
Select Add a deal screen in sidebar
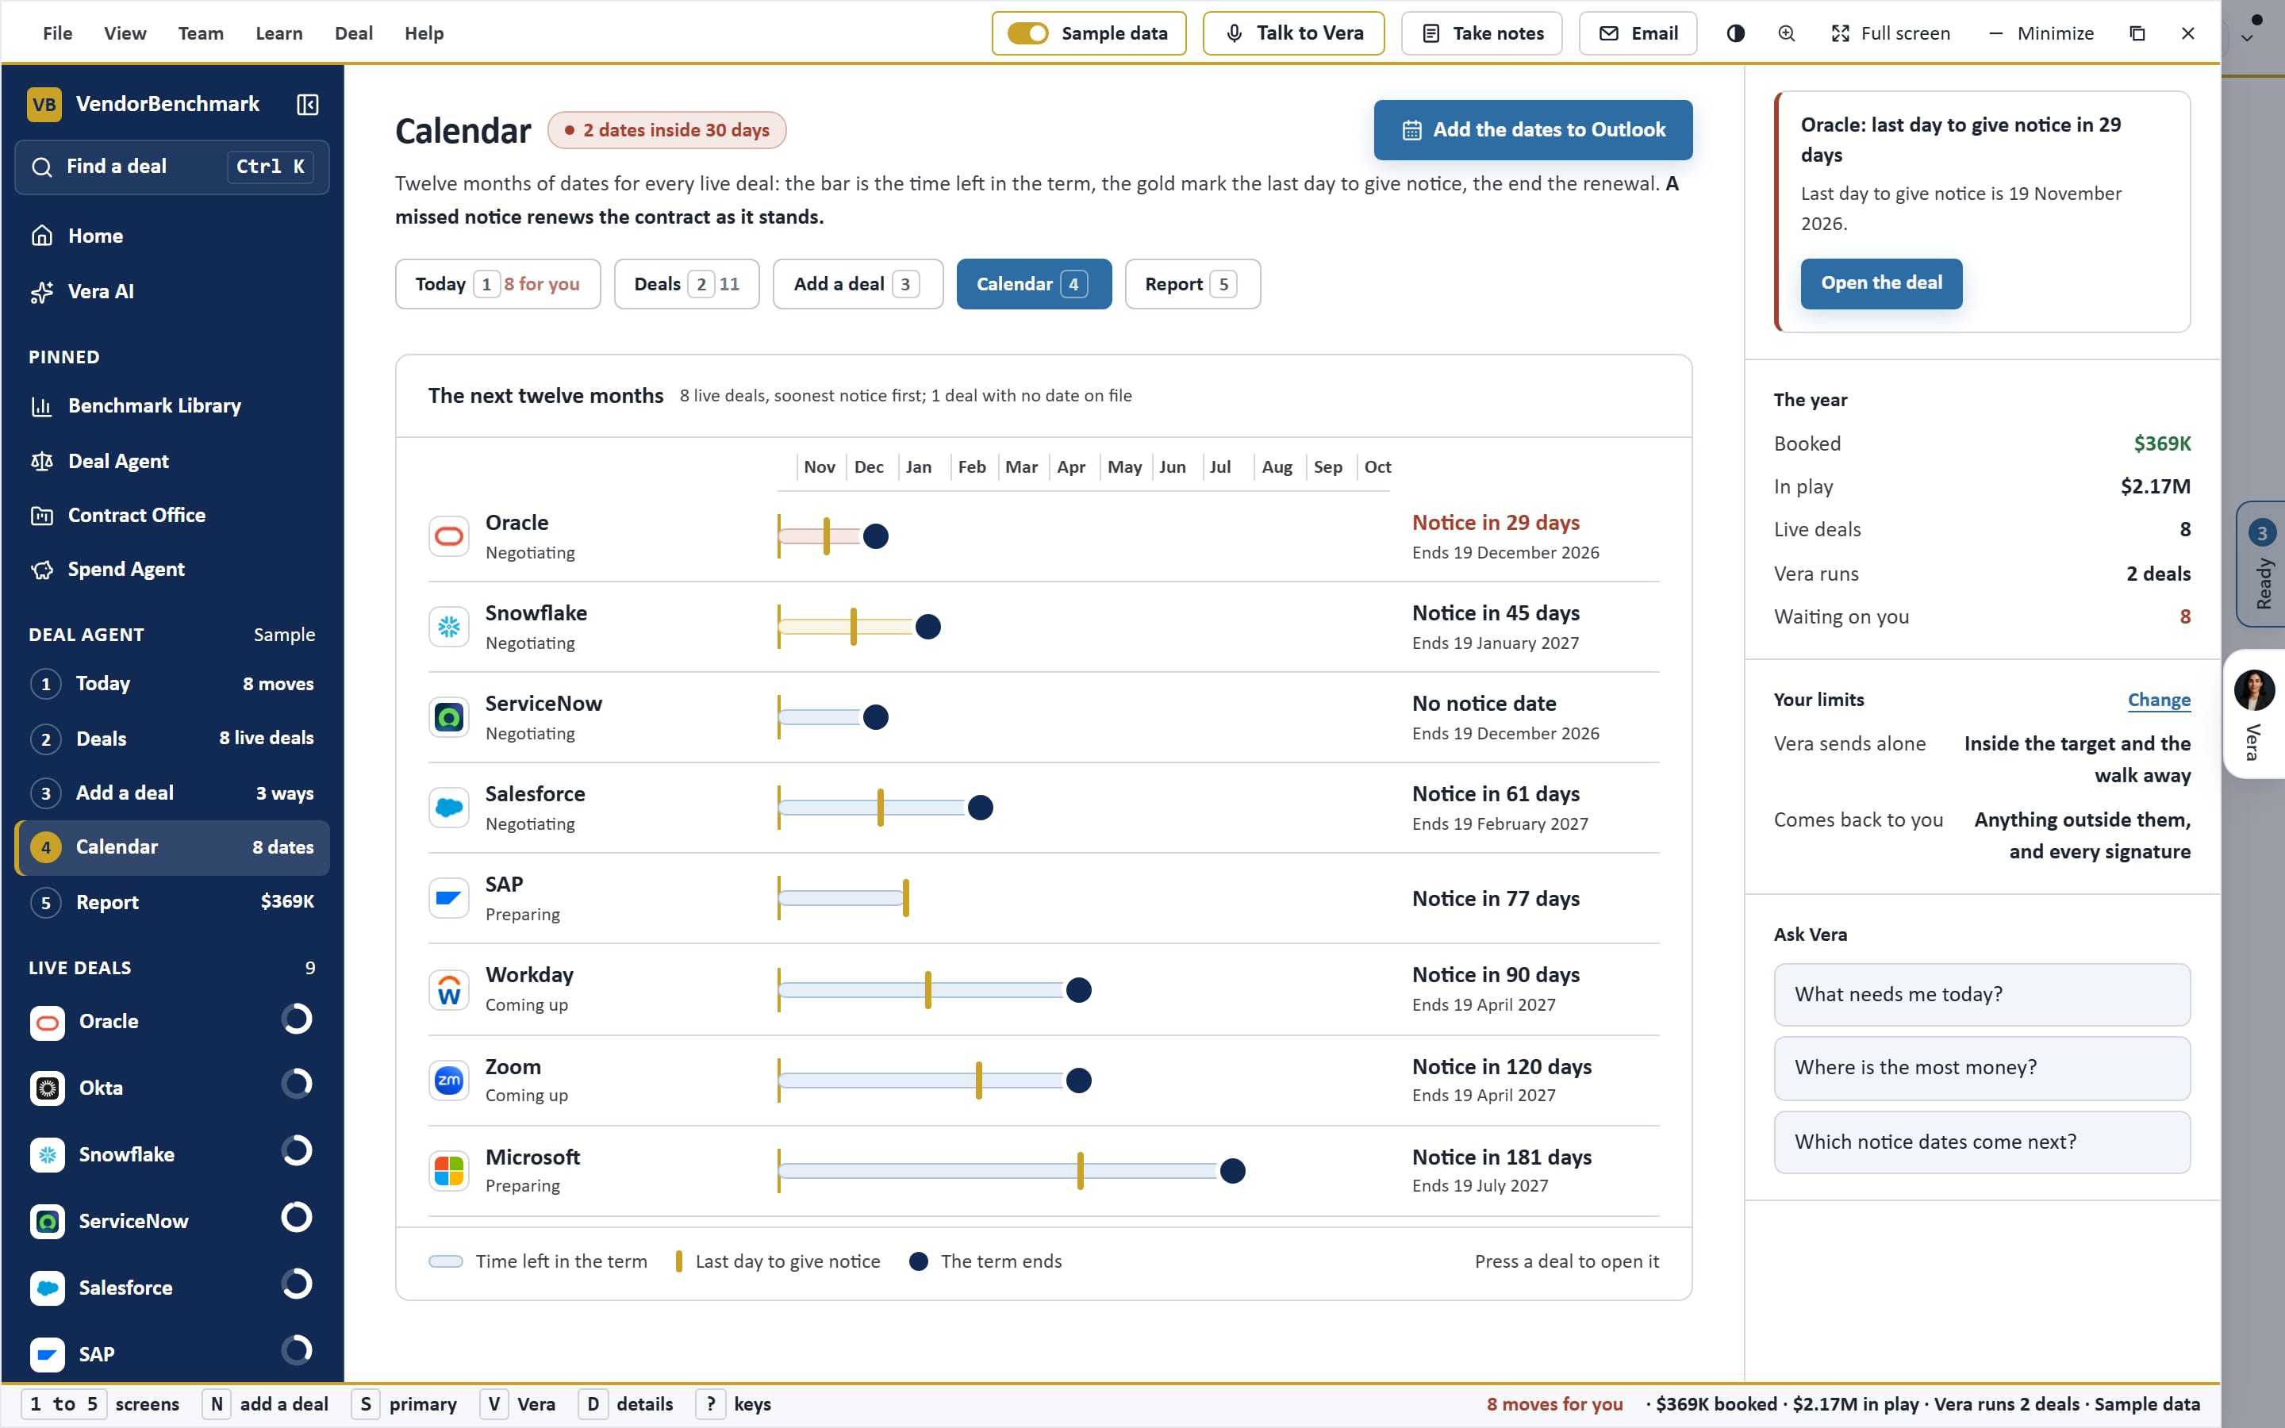(172, 793)
